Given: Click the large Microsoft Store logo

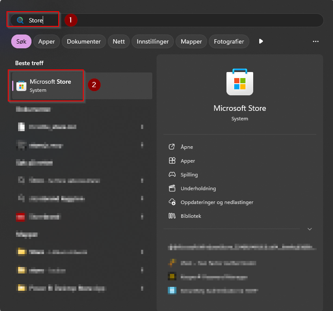Looking at the screenshot, I should click(240, 82).
